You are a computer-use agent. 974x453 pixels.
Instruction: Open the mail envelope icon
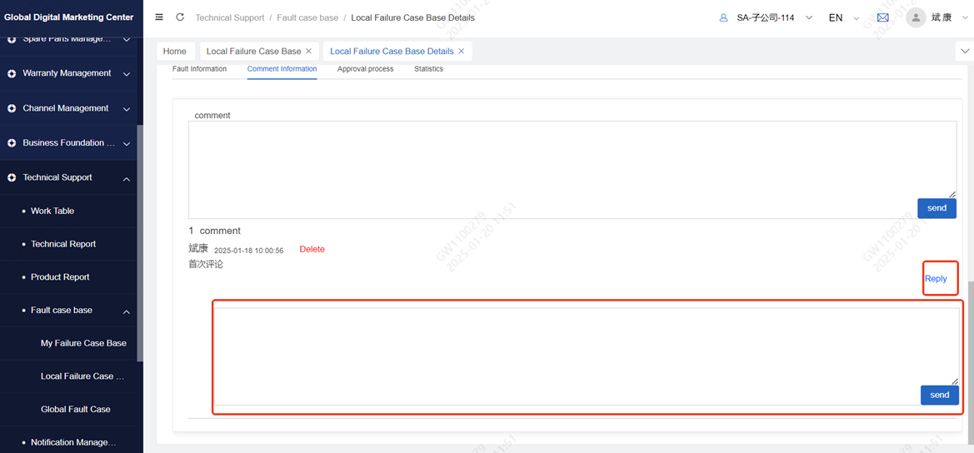pos(882,17)
